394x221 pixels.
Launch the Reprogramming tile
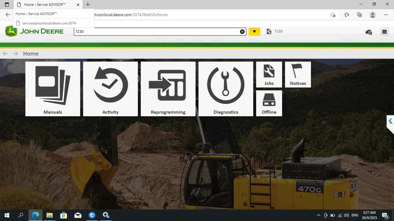click(168, 89)
